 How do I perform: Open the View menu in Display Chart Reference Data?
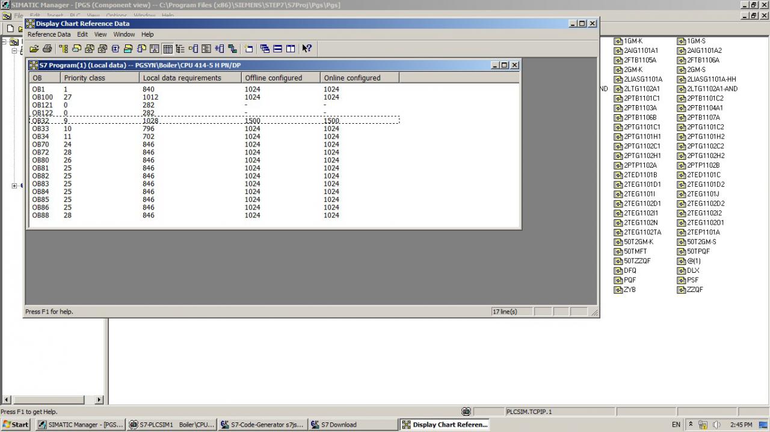(x=100, y=34)
